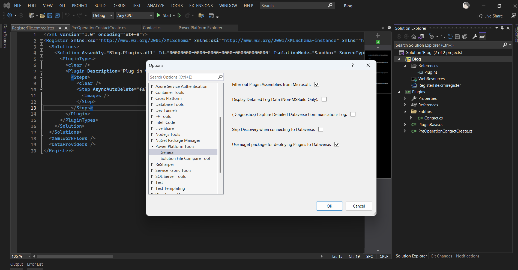Viewport: 518px width, 270px height.
Task: Click the green Start debugging button
Action: [x=158, y=16]
